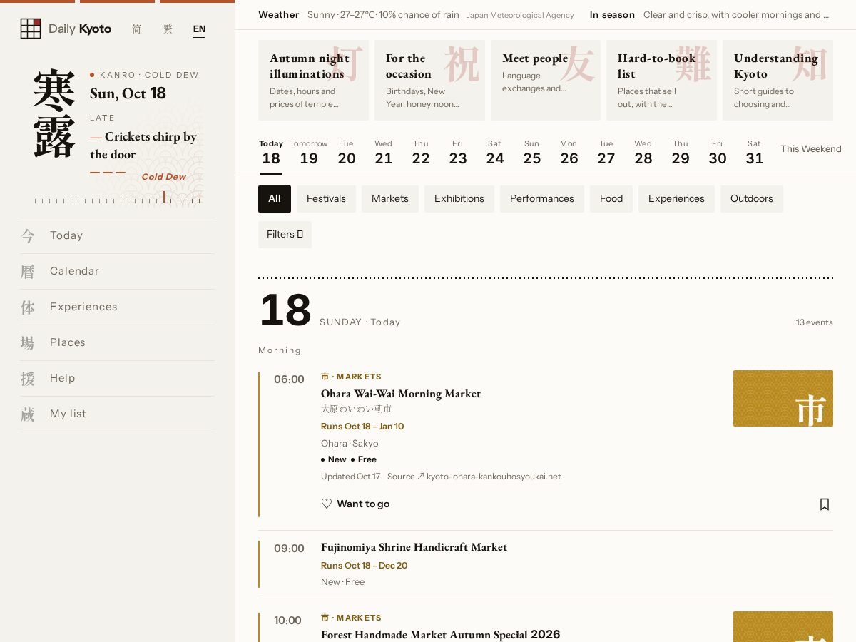This screenshot has width=856, height=642.
Task: Open the Experiences sidebar menu item
Action: (117, 307)
